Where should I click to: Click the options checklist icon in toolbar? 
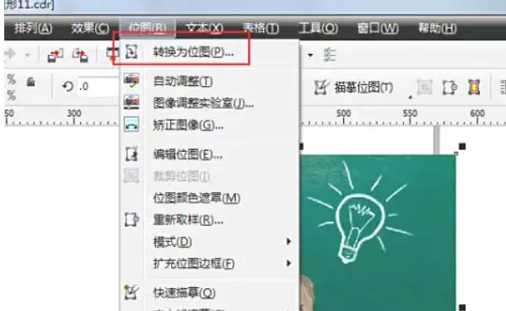click(330, 55)
